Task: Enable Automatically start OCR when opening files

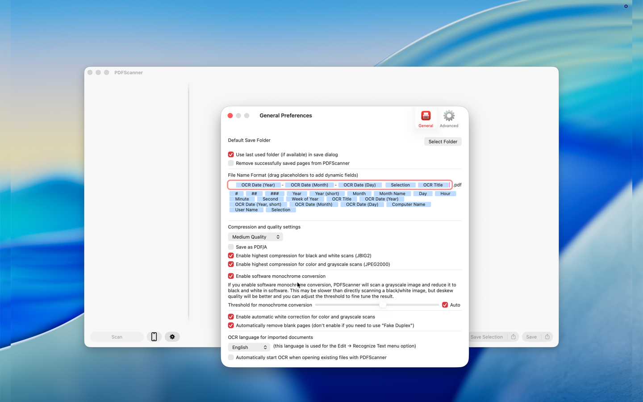Action: click(x=231, y=357)
